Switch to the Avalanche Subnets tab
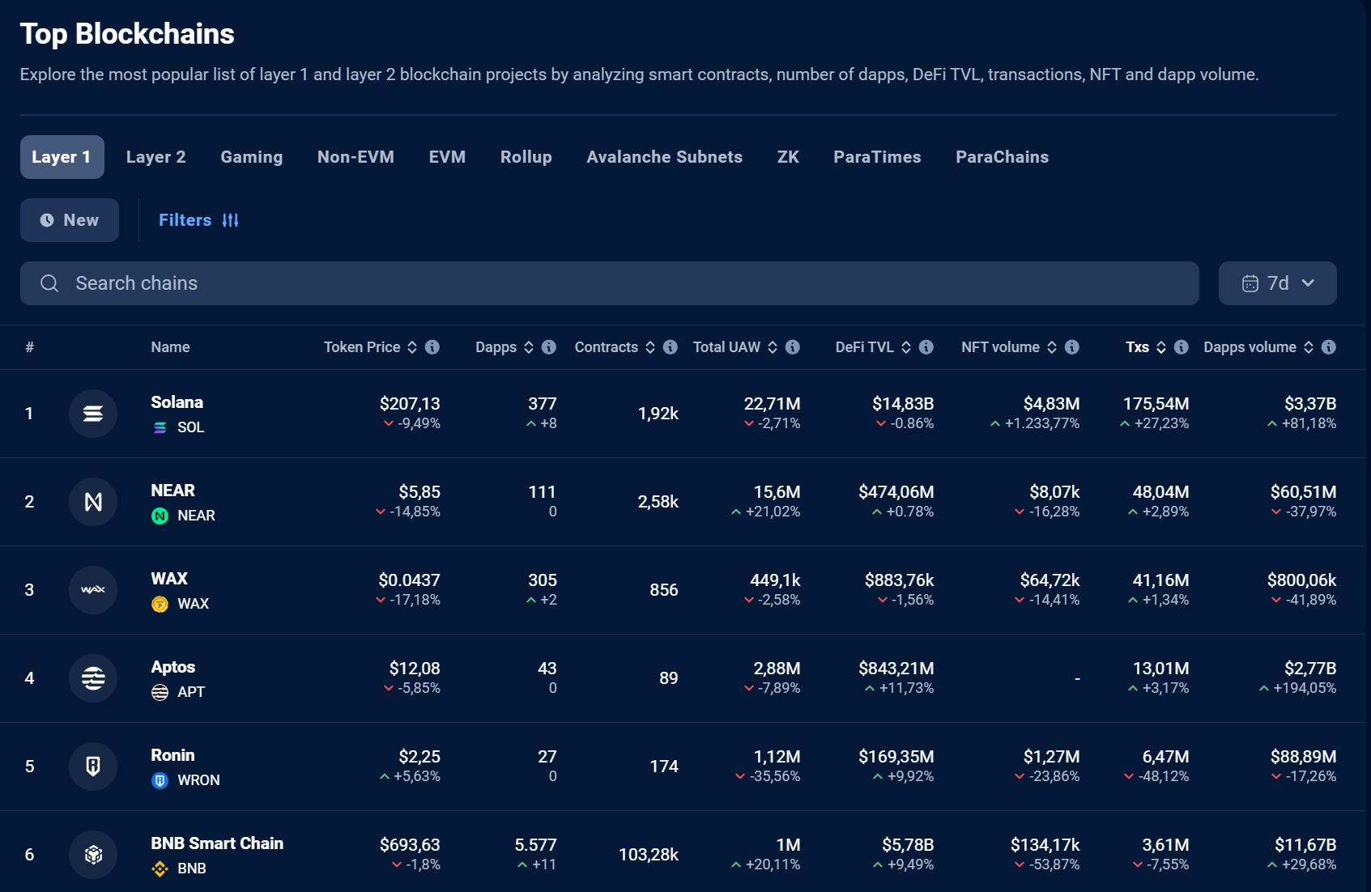 pos(665,157)
